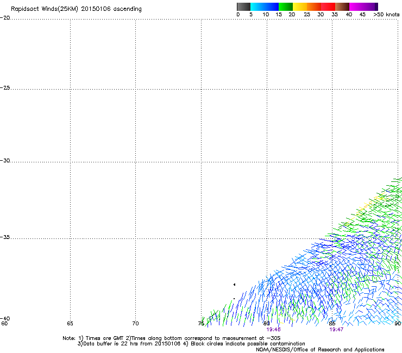Click the latitude label -30
This screenshot has width=402, height=353.
coord(5,161)
